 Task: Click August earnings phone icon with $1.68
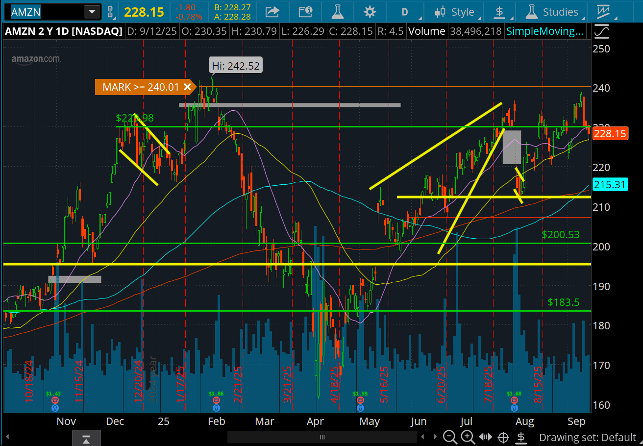pyautogui.click(x=514, y=400)
